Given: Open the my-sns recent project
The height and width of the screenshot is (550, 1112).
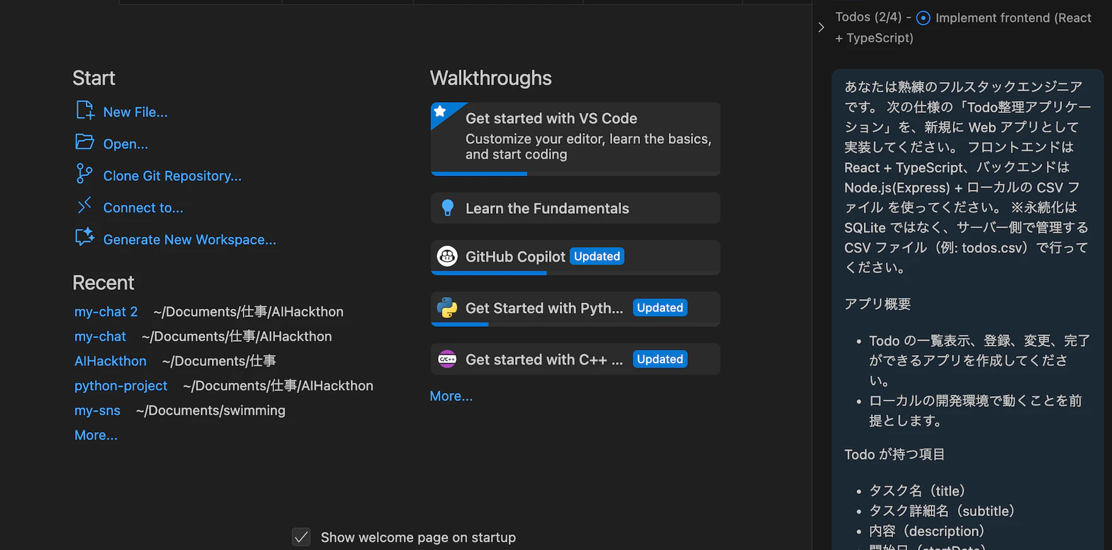Looking at the screenshot, I should (97, 411).
